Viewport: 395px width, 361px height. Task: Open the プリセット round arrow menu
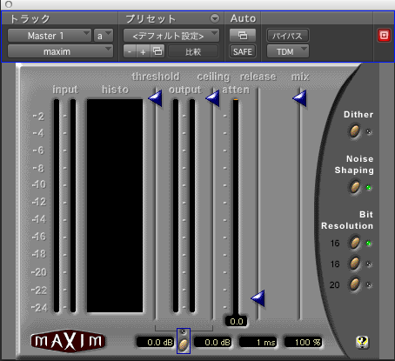click(x=215, y=18)
